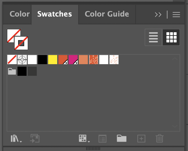Open the Swatch Options icon
Screen dimensions: 188x151
tap(102, 139)
